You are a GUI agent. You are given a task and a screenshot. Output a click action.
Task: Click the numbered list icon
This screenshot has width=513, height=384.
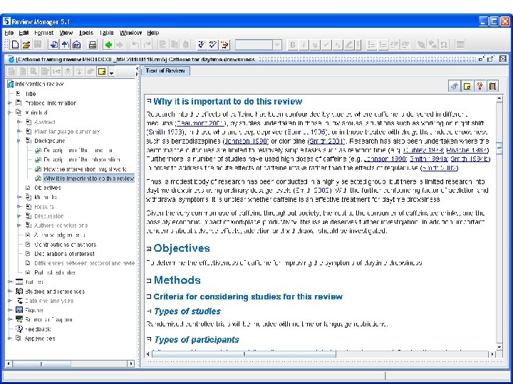(x=383, y=45)
